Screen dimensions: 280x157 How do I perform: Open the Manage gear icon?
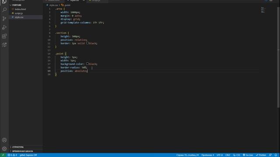(4, 149)
